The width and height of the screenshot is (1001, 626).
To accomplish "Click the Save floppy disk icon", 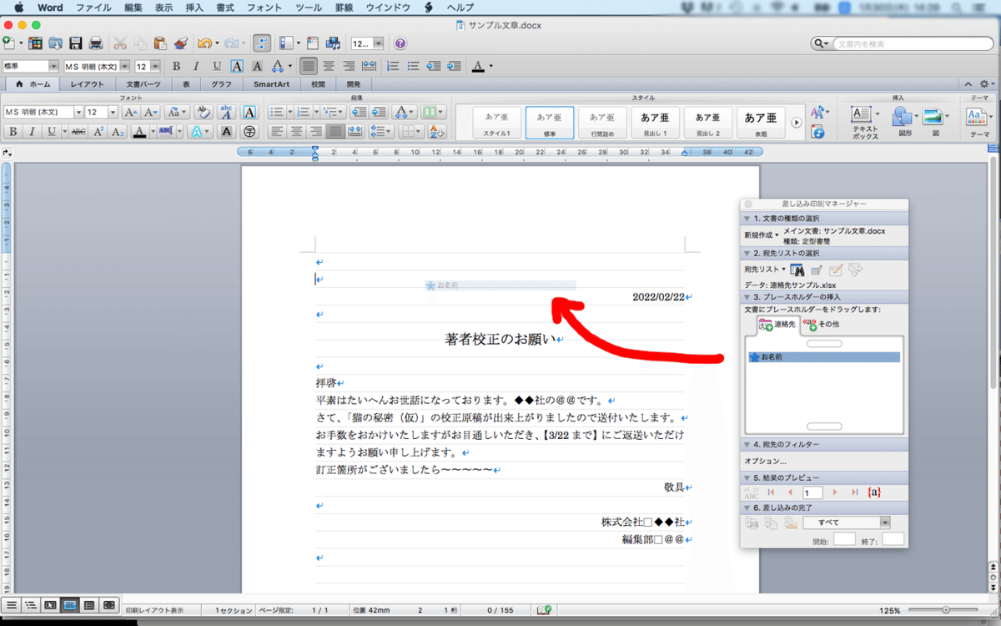I will [x=76, y=43].
